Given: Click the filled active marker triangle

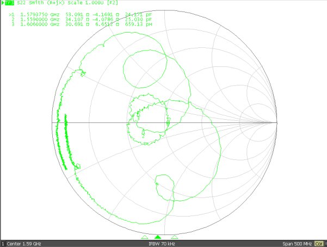Looking at the screenshot, I should click(x=158, y=237).
